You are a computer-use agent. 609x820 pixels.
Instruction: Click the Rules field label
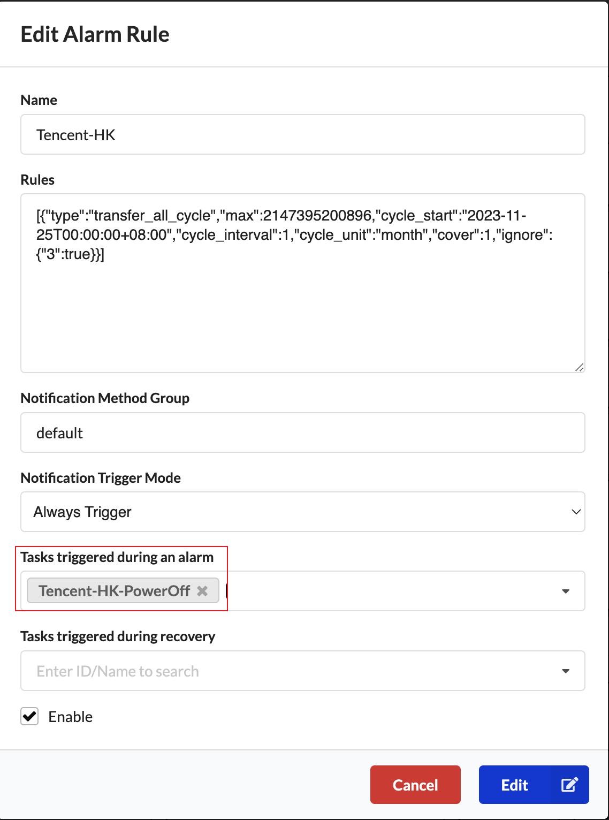pos(37,180)
